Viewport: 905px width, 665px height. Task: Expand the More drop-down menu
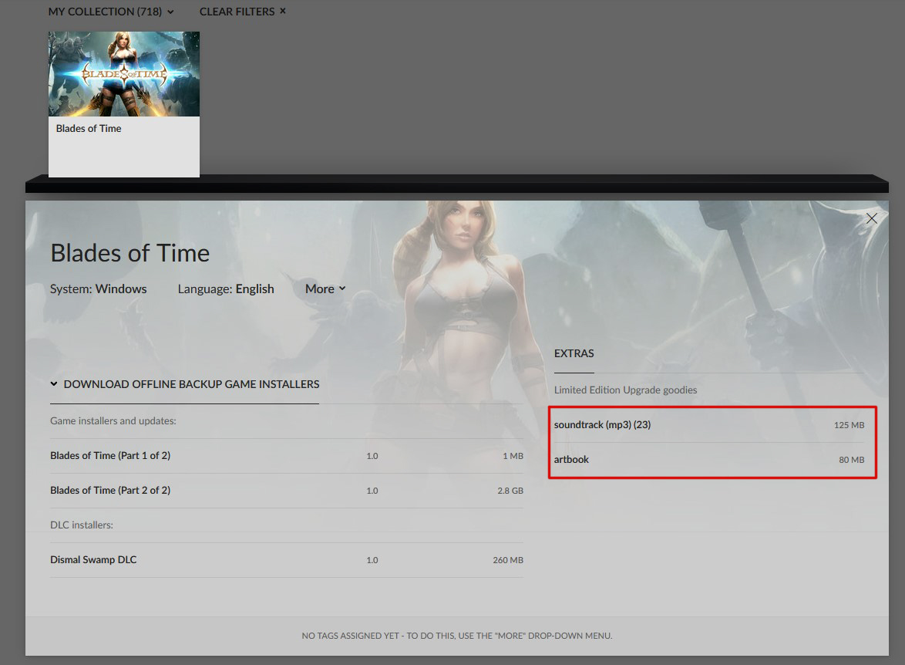point(325,289)
